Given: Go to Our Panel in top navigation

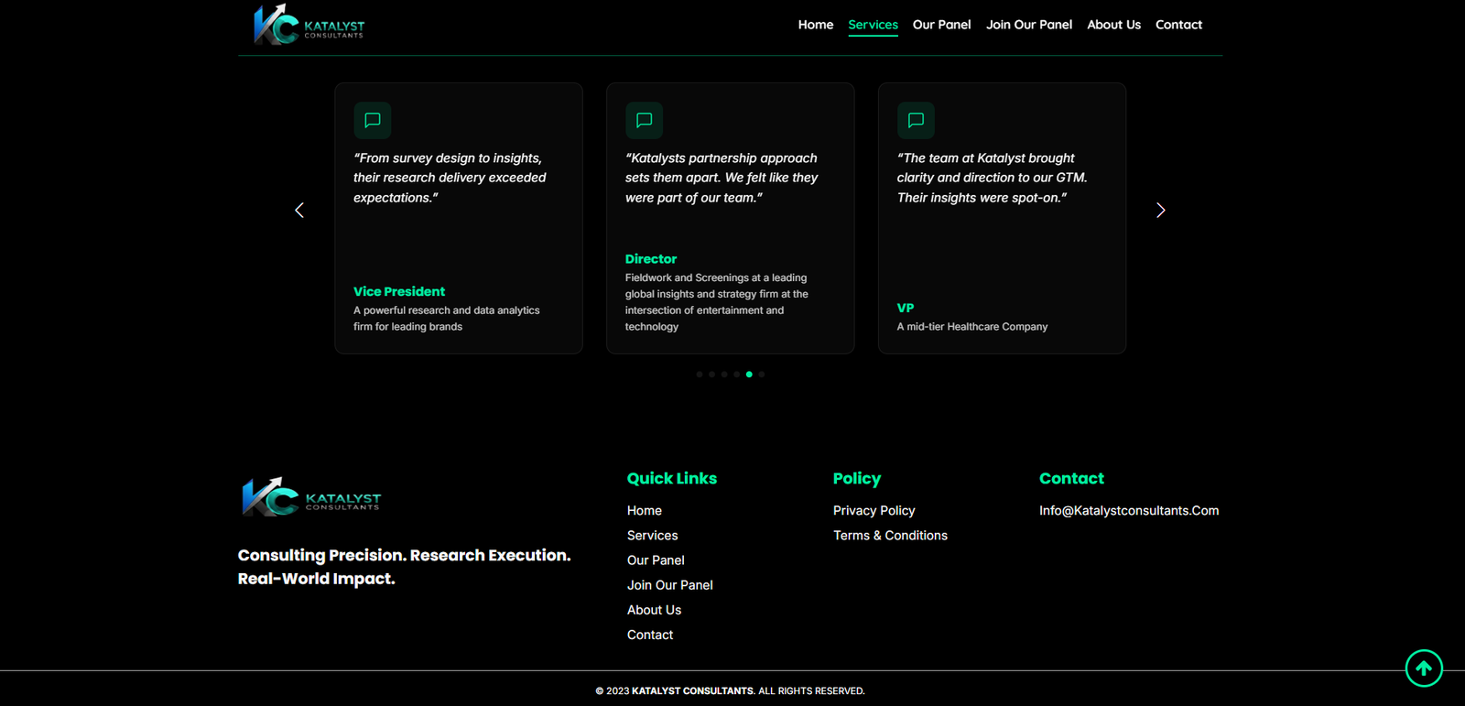Looking at the screenshot, I should click(x=941, y=25).
